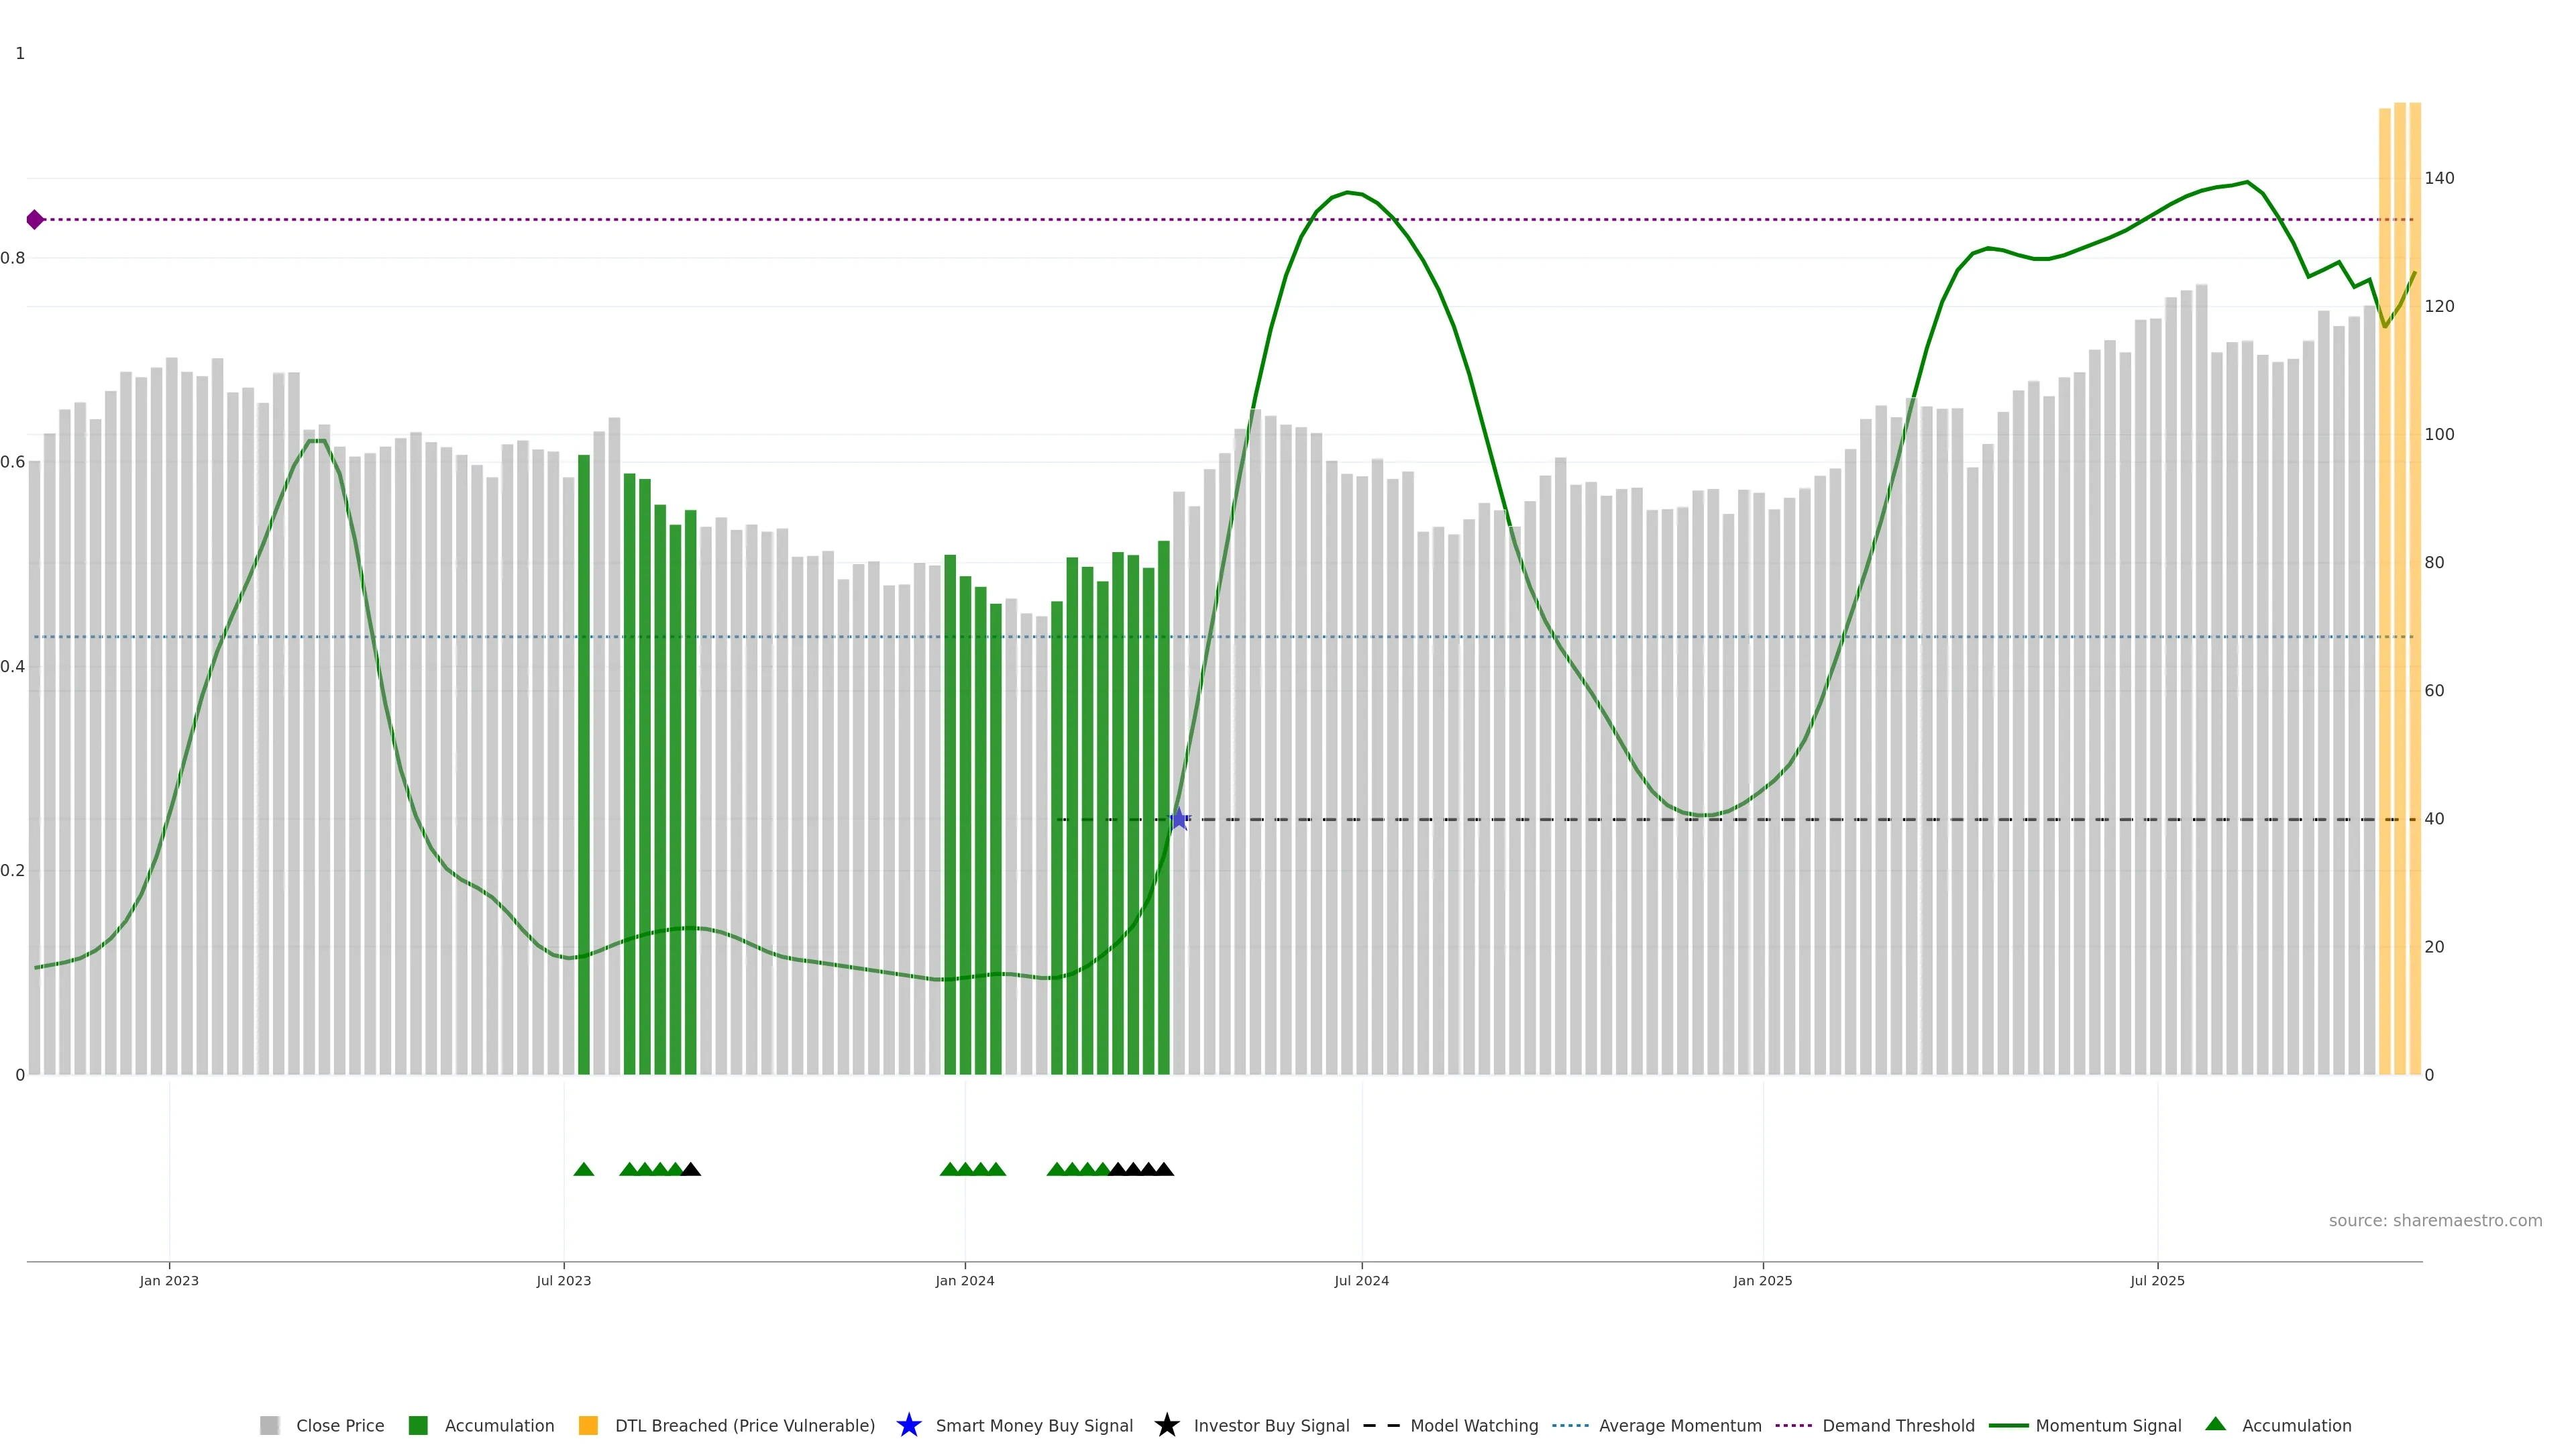
Task: Click the green Accumulation triangle in legend
Action: 2215,1424
